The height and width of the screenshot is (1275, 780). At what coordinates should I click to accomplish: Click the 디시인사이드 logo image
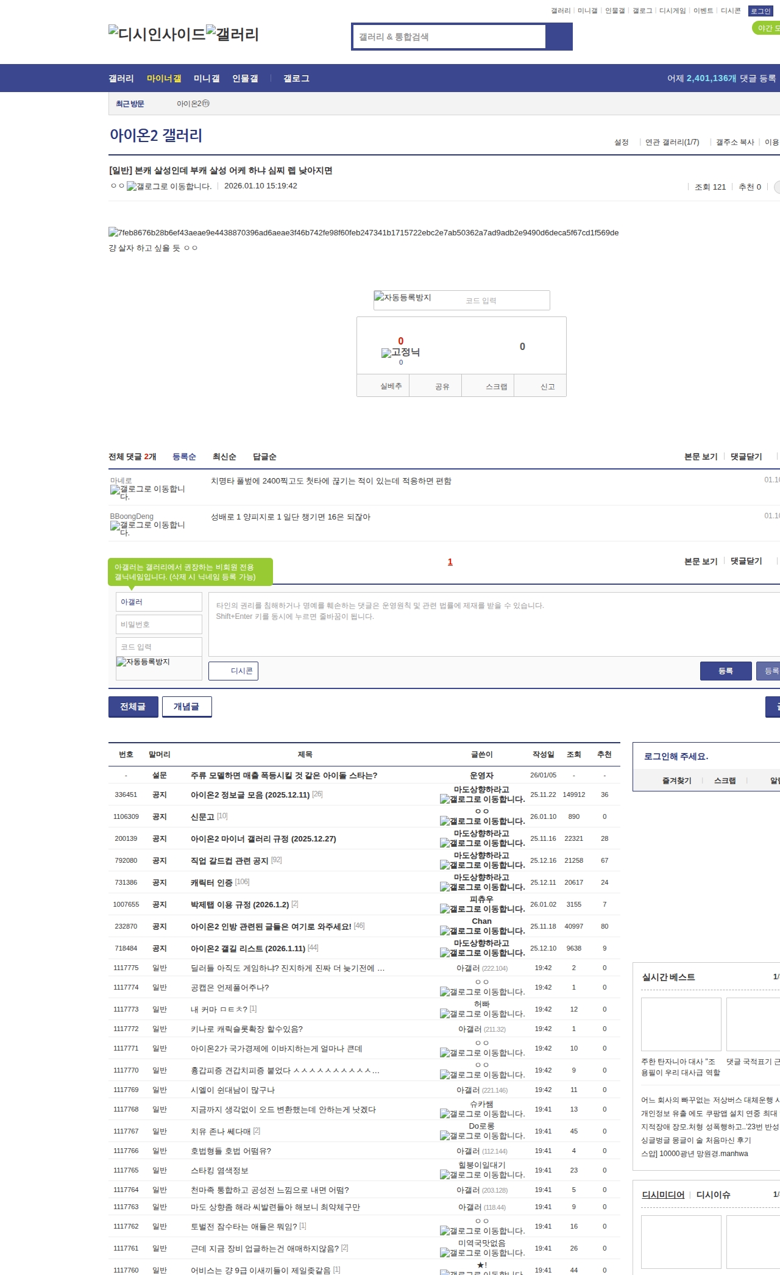pos(157,34)
